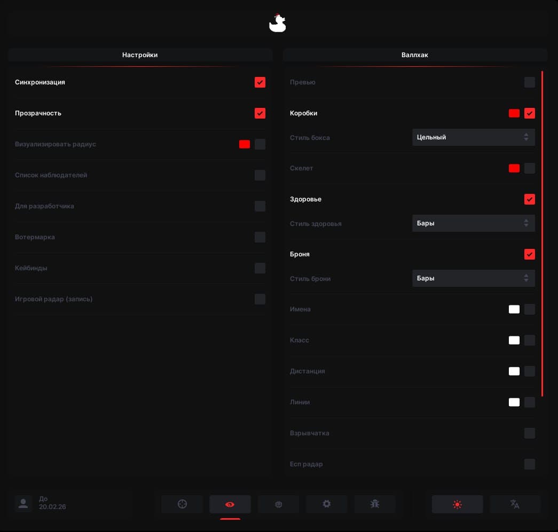Enable the Вотермарка checkbox

(260, 237)
